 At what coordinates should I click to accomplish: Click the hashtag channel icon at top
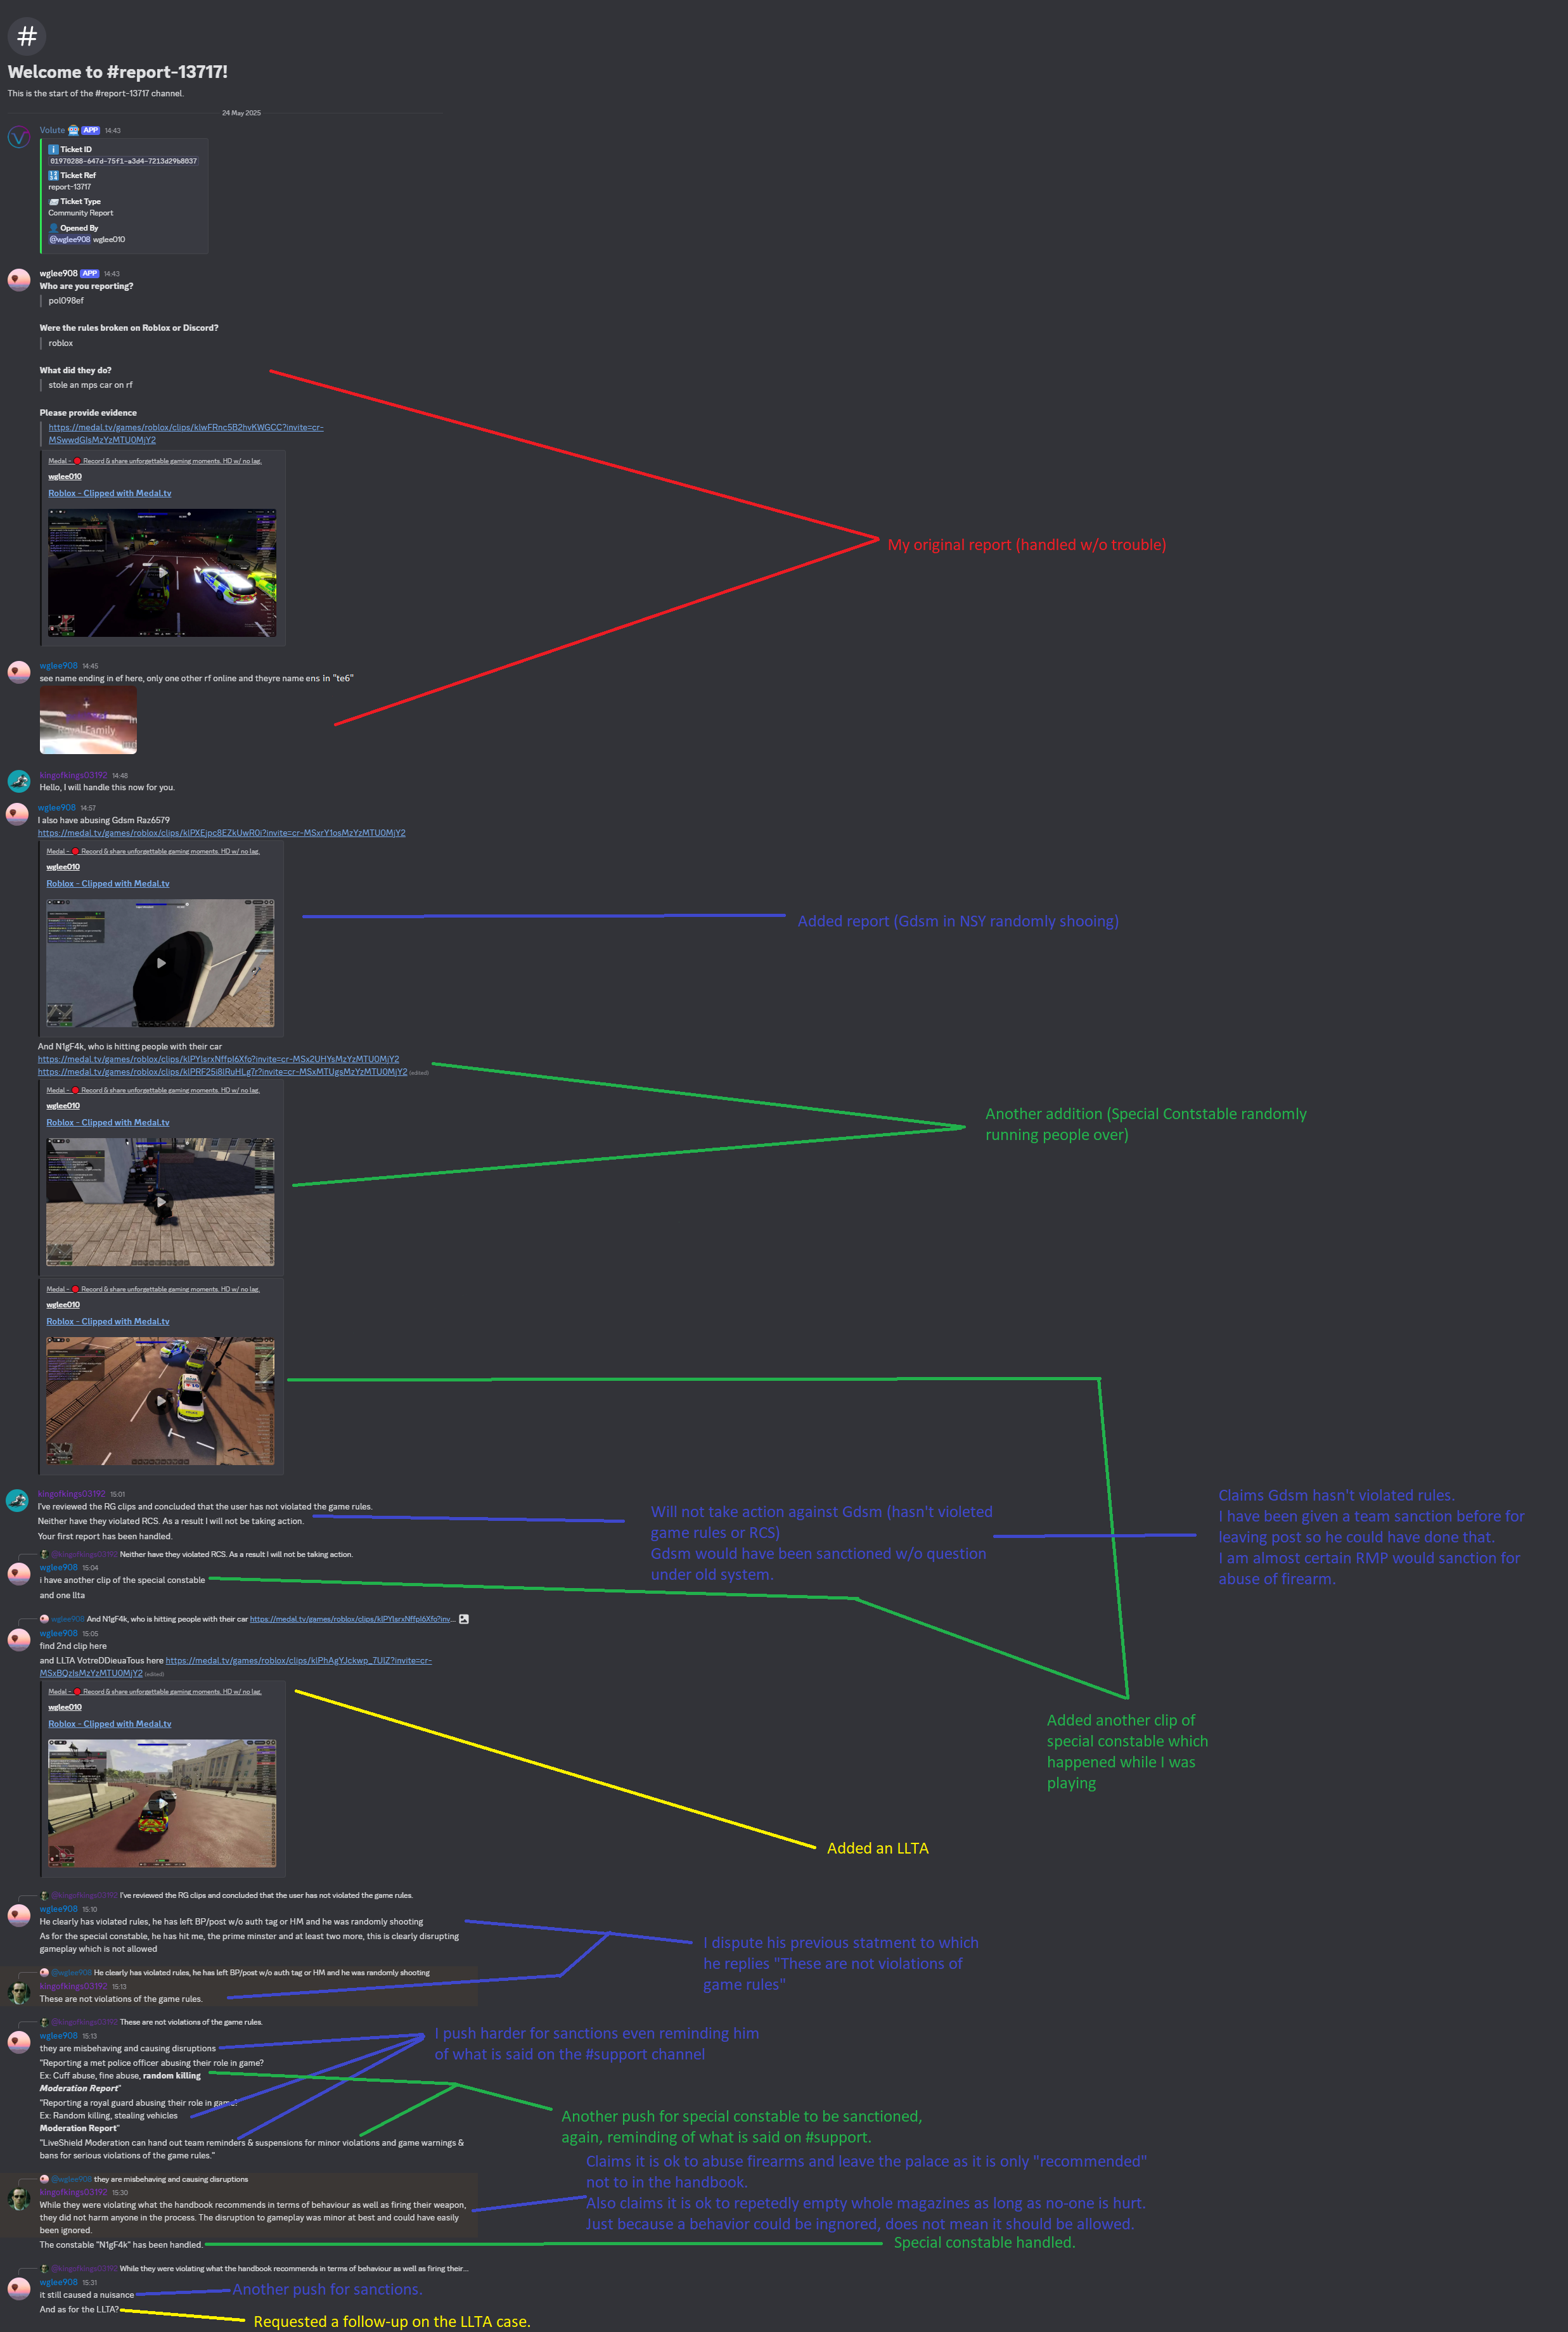click(x=27, y=36)
